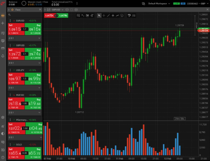Click the workspace layout icon near Default Workspace
This screenshot has width=210, height=161.
click(x=143, y=4)
